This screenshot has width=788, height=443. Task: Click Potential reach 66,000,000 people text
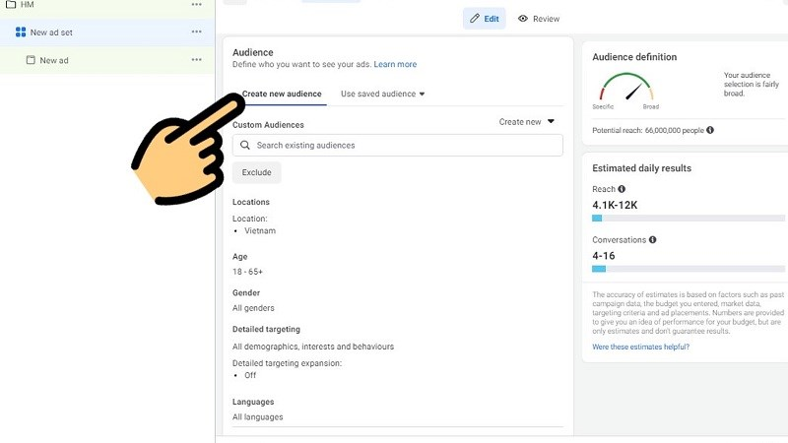pyautogui.click(x=648, y=130)
